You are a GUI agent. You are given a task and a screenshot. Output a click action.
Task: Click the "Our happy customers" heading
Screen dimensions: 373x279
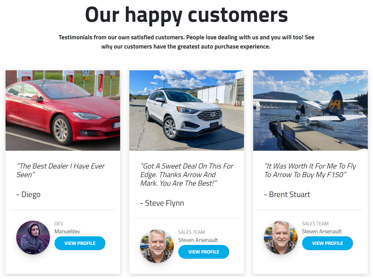[x=186, y=14]
